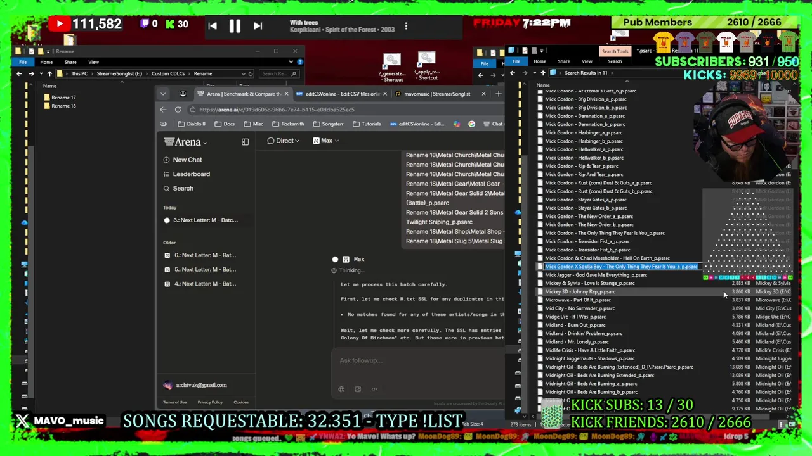The height and width of the screenshot is (456, 812).
Task: Click the Ask followup input box
Action: 417,360
